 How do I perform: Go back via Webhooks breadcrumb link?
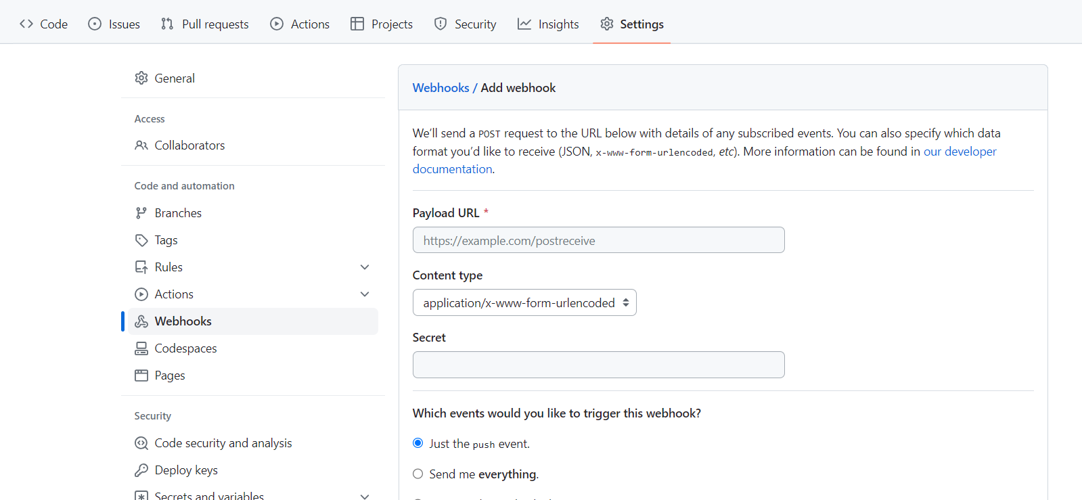pyautogui.click(x=441, y=88)
